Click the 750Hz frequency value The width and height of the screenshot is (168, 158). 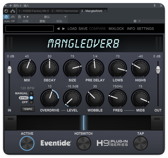[118, 86]
